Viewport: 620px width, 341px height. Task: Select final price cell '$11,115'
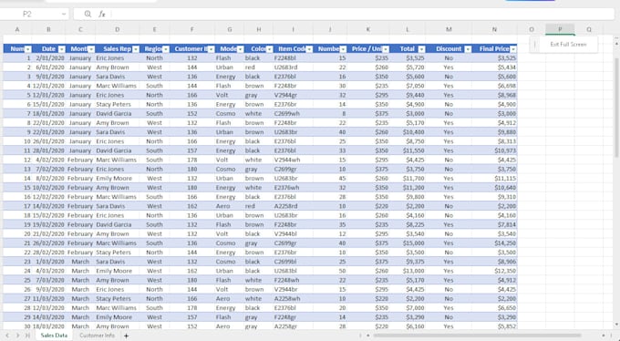point(494,179)
